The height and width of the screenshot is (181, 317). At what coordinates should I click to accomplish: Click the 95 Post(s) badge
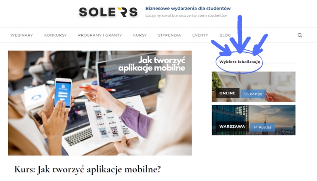(x=253, y=94)
